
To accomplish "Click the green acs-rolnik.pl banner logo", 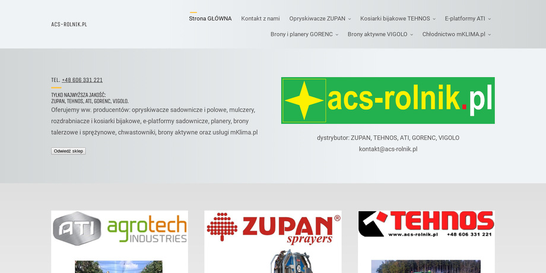I will [x=388, y=100].
